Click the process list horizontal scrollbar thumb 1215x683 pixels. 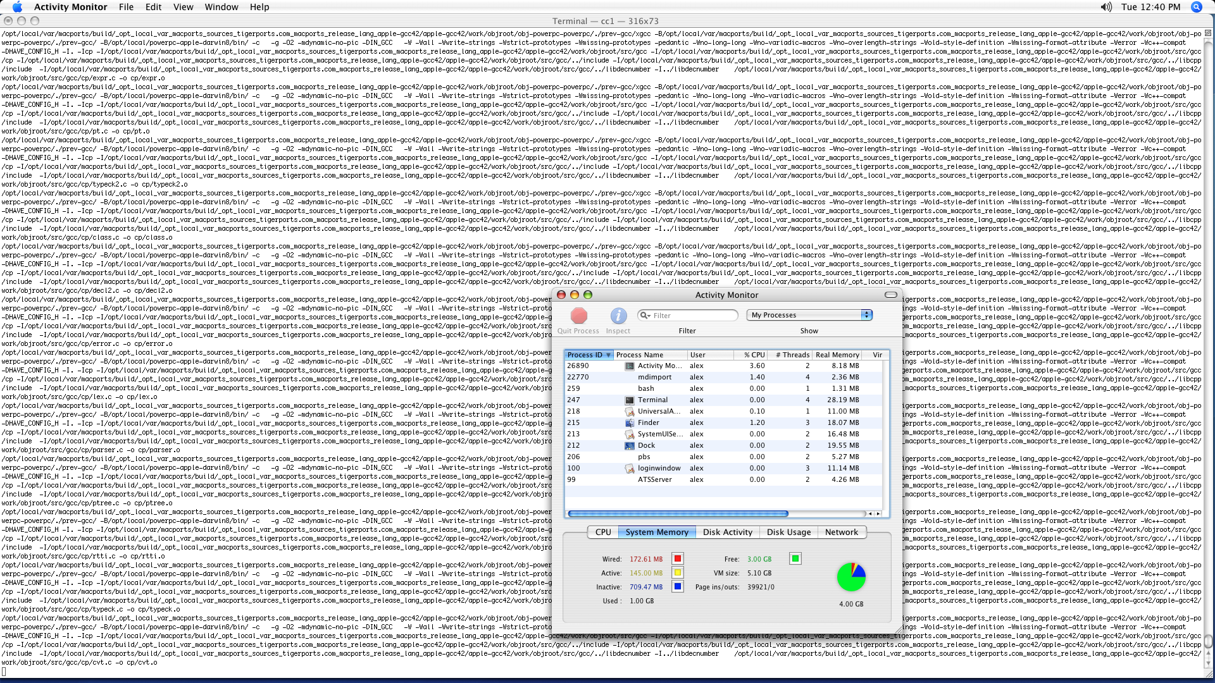(x=678, y=514)
